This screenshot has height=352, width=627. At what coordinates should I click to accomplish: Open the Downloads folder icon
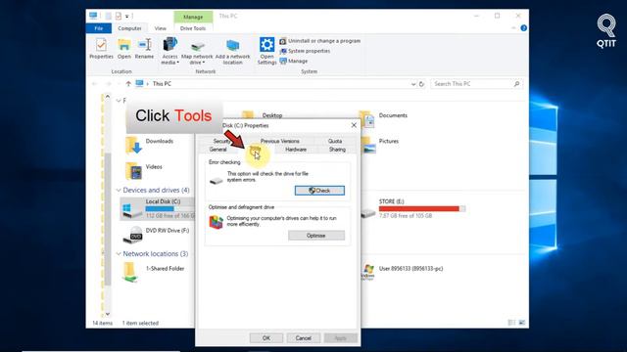(133, 145)
